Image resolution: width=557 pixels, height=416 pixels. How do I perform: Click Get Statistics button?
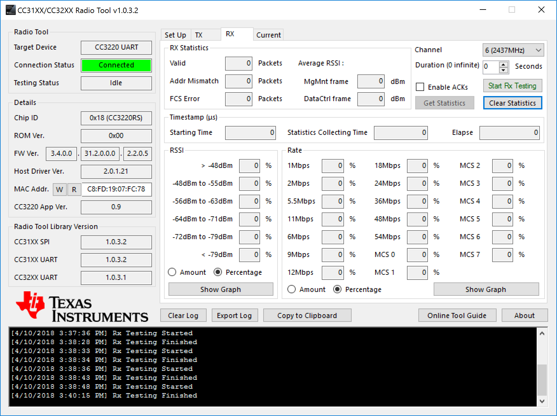pos(444,103)
